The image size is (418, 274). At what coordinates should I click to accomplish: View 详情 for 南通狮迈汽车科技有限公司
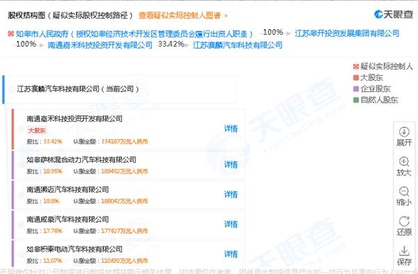point(231,195)
